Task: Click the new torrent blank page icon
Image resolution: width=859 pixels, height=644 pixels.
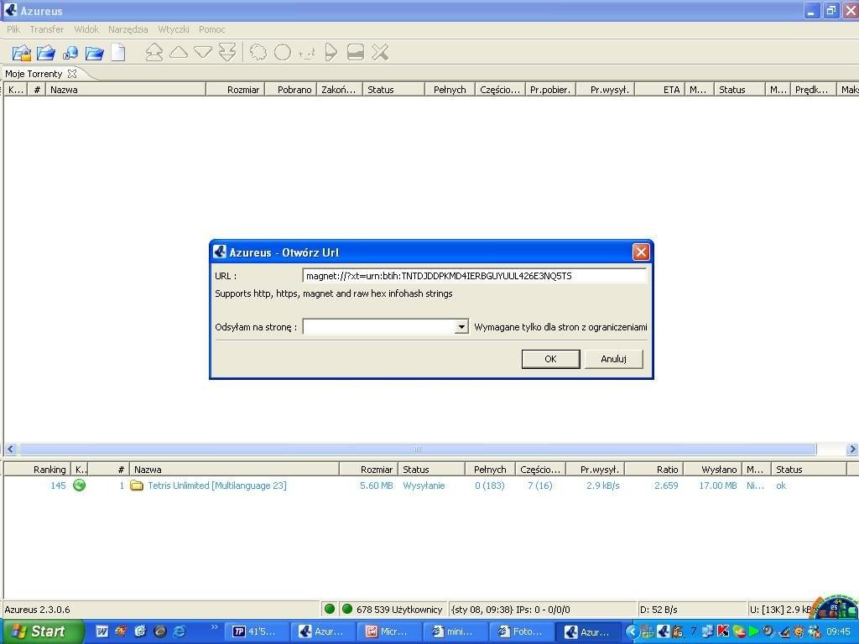Action: point(118,53)
